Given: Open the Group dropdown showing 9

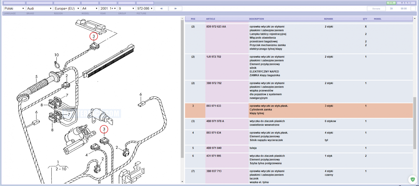Looking at the screenshot, I should click(127, 9).
